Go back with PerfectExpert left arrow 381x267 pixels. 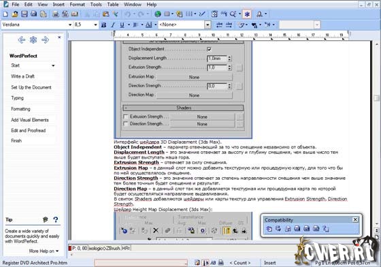[x=22, y=40]
